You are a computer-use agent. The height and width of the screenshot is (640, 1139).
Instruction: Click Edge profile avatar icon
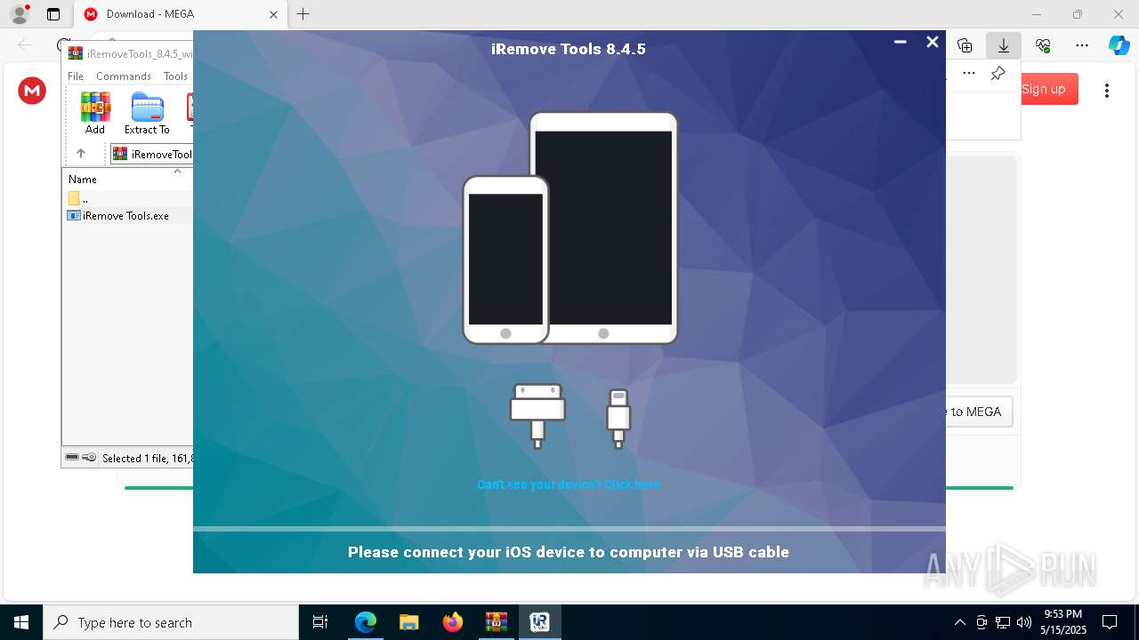pyautogui.click(x=20, y=14)
